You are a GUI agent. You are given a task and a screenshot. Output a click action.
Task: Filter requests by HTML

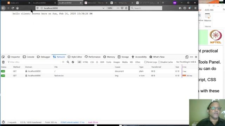(85, 62)
